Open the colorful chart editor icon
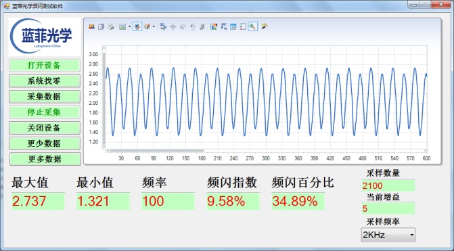The image size is (454, 251). [214, 26]
